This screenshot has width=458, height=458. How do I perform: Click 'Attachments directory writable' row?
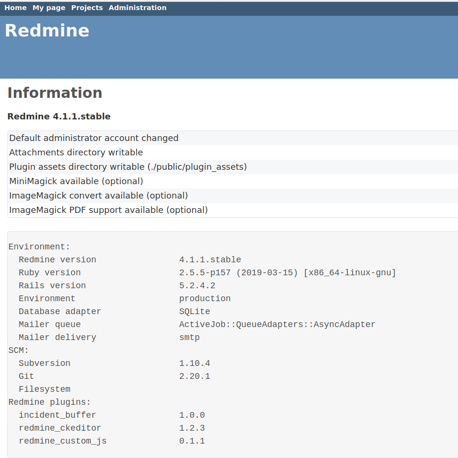[233, 153]
